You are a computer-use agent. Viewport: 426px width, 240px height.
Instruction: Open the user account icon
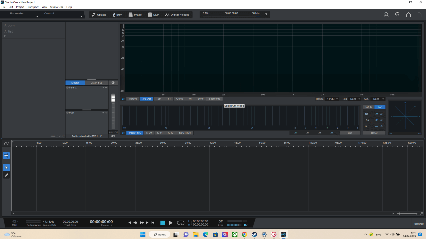(386, 15)
